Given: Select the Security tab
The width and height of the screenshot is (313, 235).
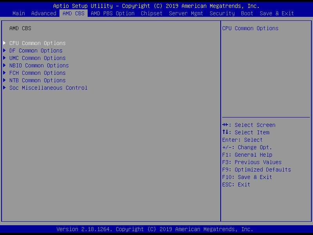Looking at the screenshot, I should point(222,13).
